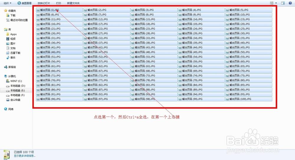Image resolution: width=295 pixels, height=160 pixels.
Task: Start 放映幻灯片 slideshow
Action: tap(44, 3)
